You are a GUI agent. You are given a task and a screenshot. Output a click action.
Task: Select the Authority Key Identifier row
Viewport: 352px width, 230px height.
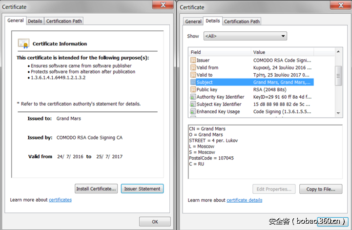click(x=252, y=97)
